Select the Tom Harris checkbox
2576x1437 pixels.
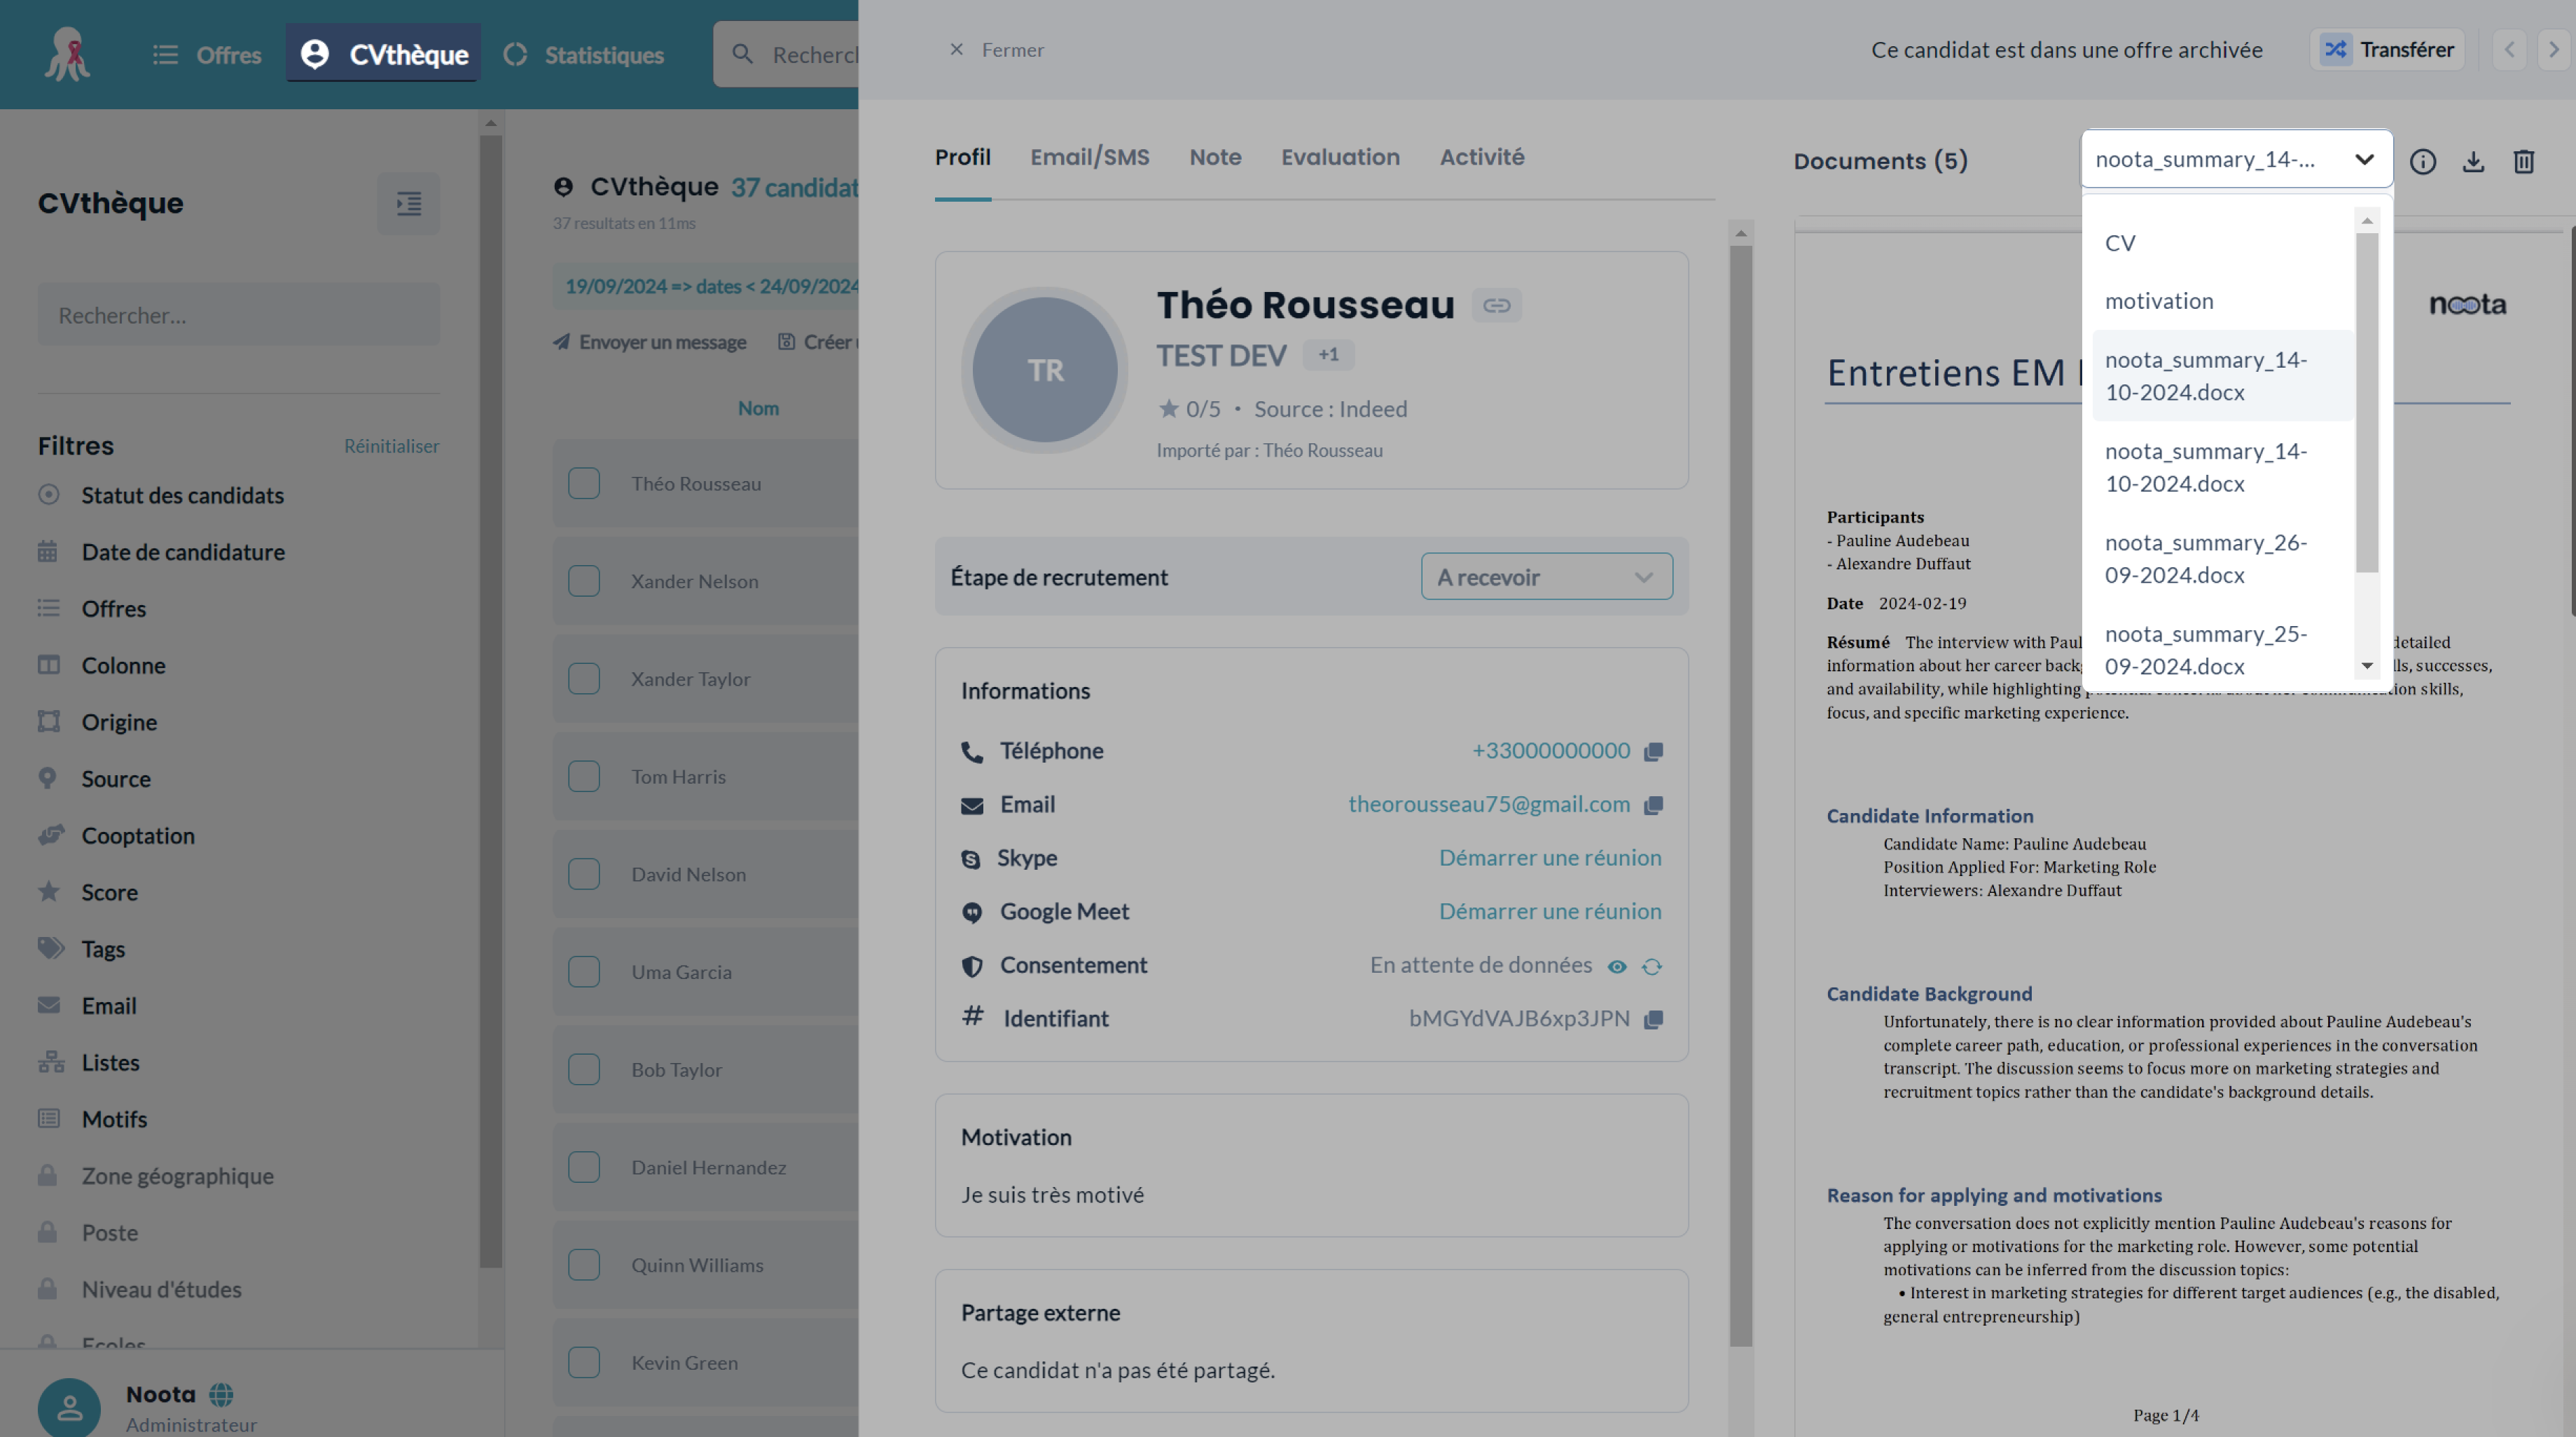tap(584, 777)
